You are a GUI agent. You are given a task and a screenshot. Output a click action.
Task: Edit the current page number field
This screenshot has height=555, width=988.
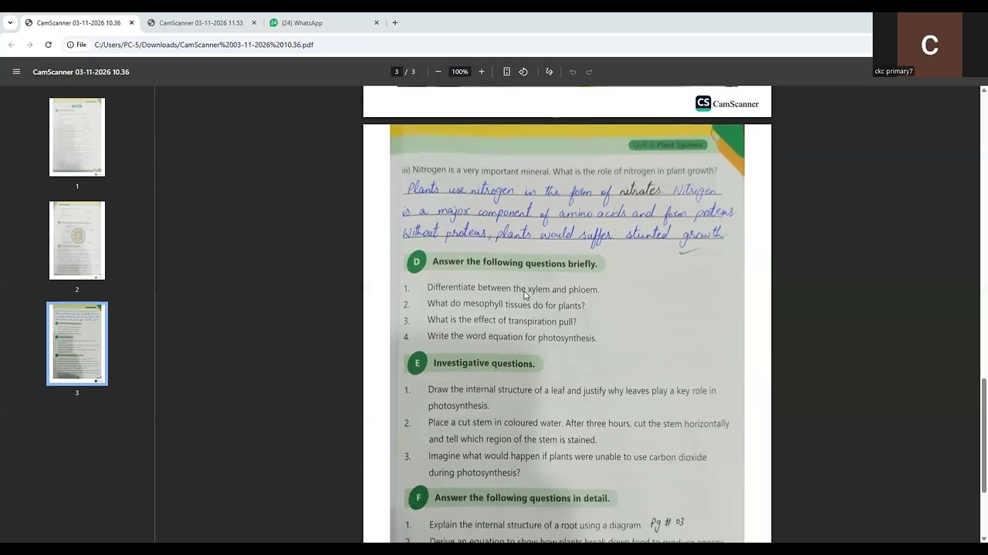point(397,72)
